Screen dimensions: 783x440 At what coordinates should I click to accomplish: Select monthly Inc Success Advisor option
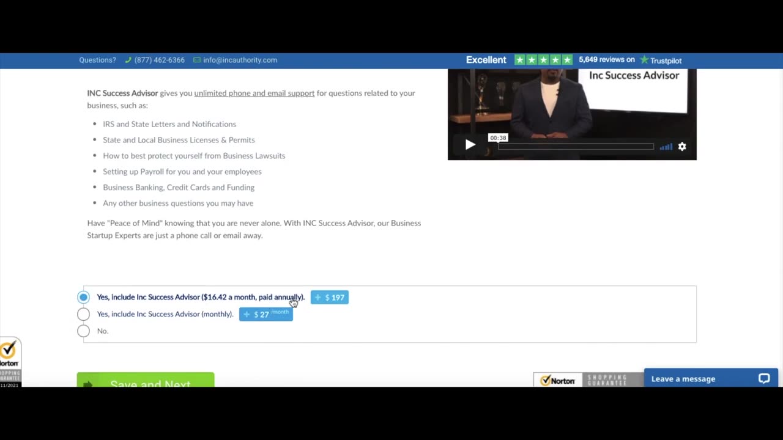(x=83, y=314)
